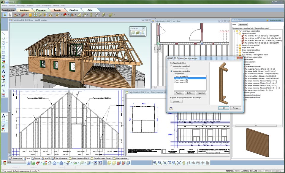285x173 pixels.
Task: Click the red roof tool icon
Action: click(65, 15)
